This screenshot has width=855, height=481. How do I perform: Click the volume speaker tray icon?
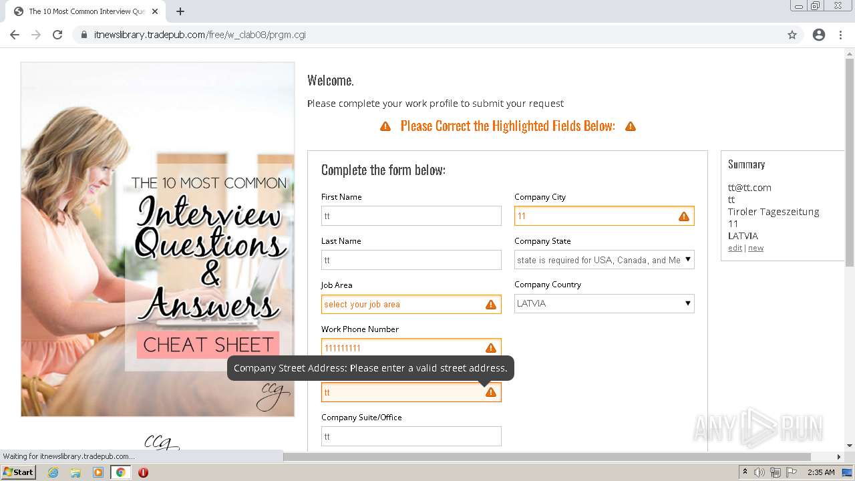pos(759,472)
